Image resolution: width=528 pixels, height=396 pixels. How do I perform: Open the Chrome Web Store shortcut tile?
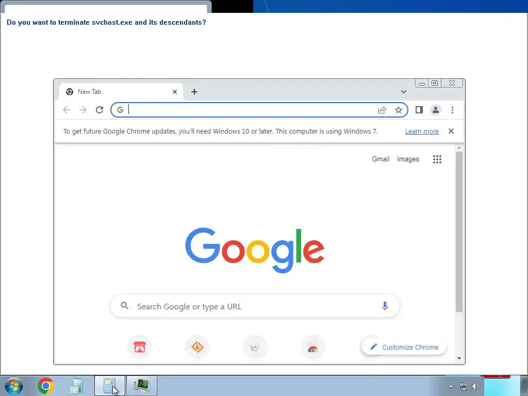[313, 348]
